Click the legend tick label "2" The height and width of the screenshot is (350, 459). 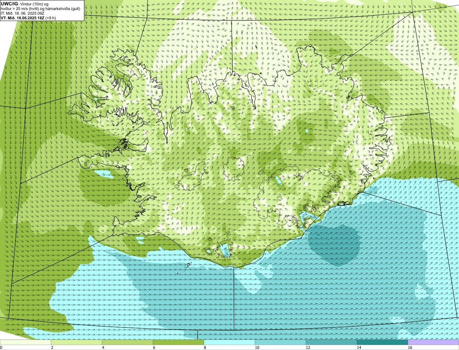pyautogui.click(x=52, y=347)
